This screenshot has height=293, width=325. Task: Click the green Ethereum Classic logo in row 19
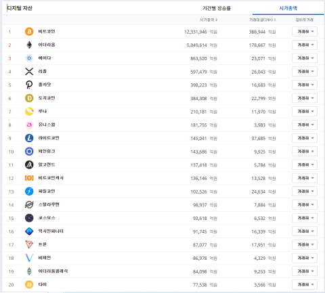tap(29, 271)
